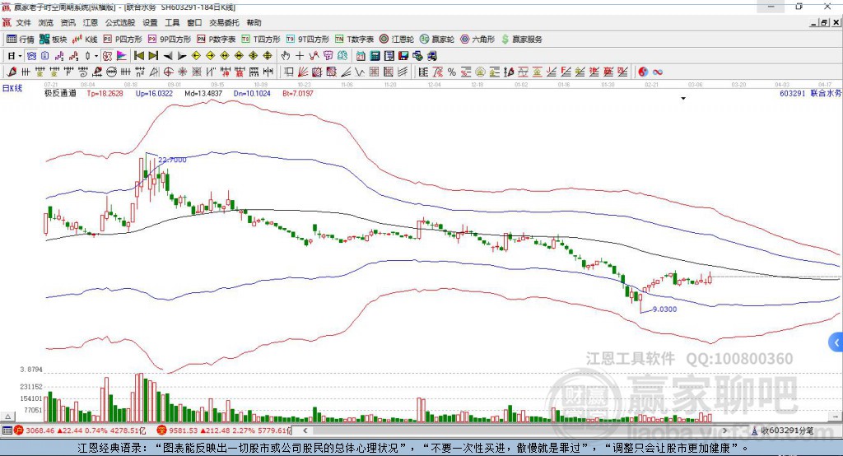Image resolution: width=843 pixels, height=456 pixels.
Task: Click the yin-yang symbol icon
Action: coord(643,72)
